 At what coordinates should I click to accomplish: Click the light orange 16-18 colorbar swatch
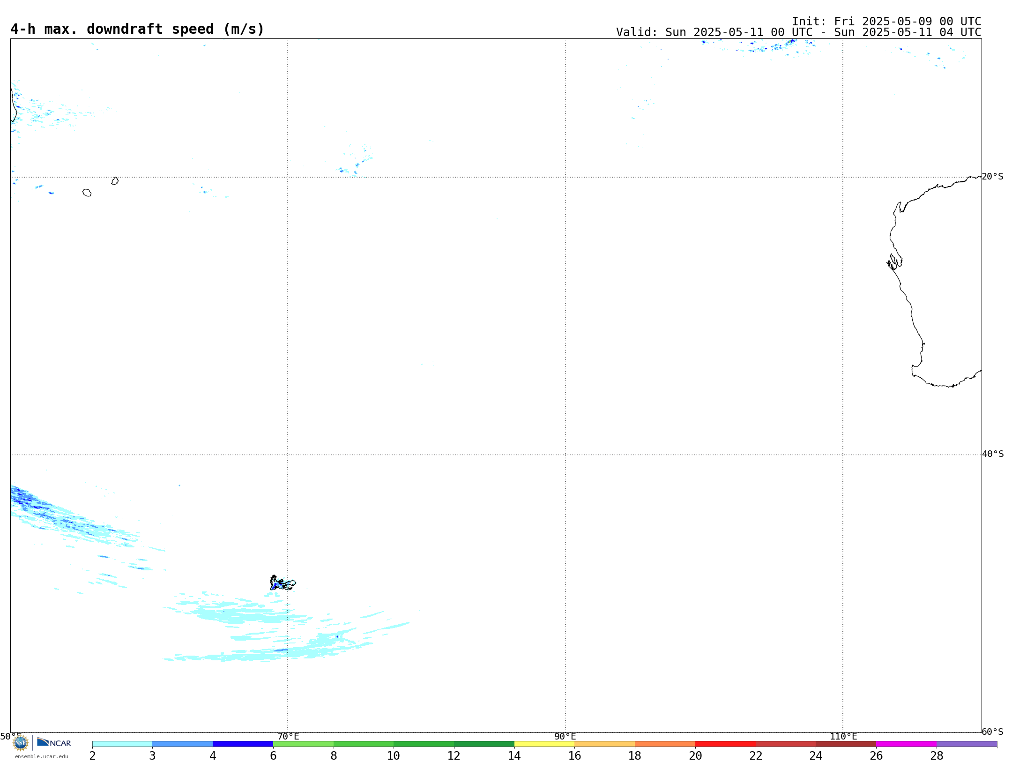pyautogui.click(x=605, y=744)
